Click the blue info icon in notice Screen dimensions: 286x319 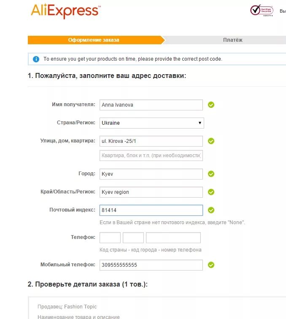[x=36, y=59]
